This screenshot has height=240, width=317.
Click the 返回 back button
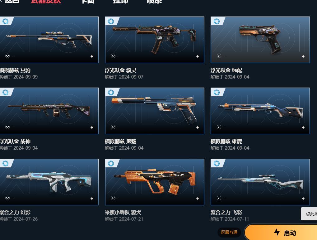pyautogui.click(x=10, y=2)
